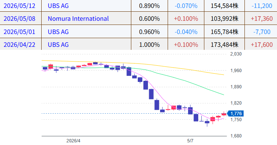Open the 2026/05/12 date link

(x=19, y=6)
